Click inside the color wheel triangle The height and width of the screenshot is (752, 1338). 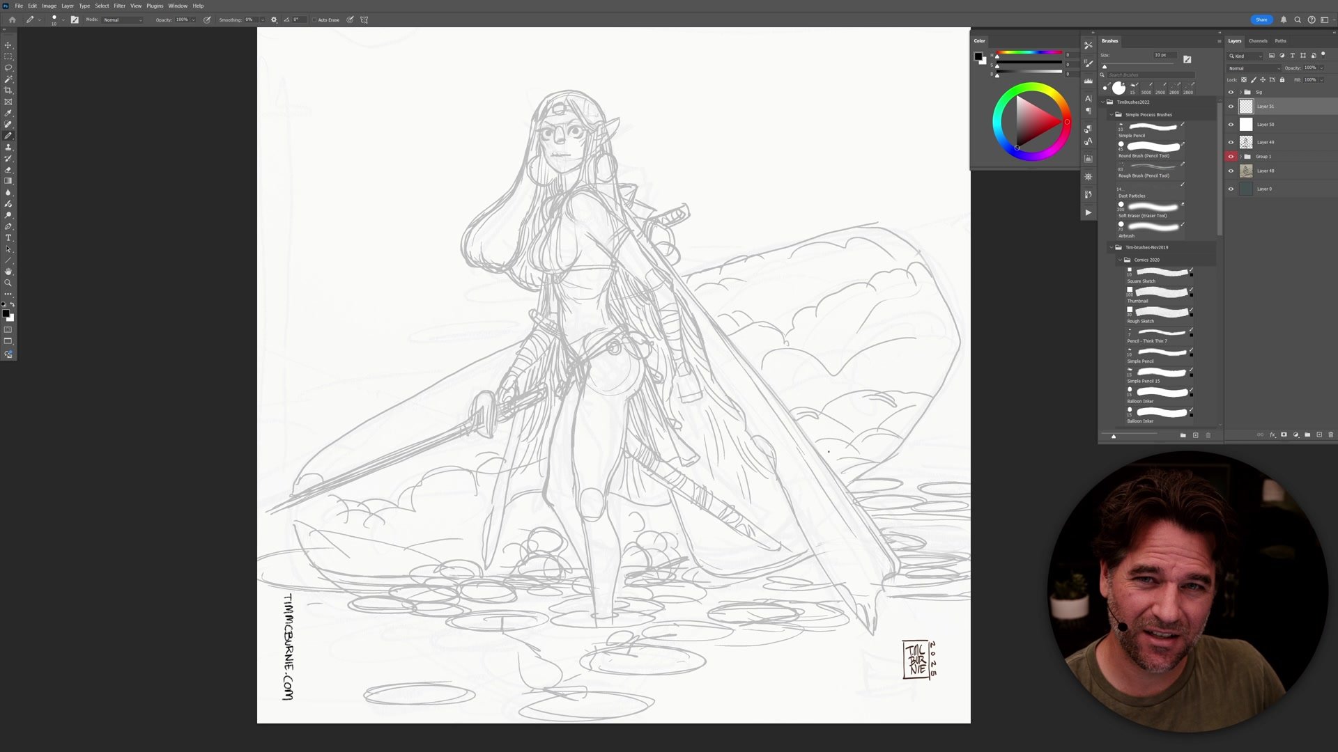(1033, 122)
